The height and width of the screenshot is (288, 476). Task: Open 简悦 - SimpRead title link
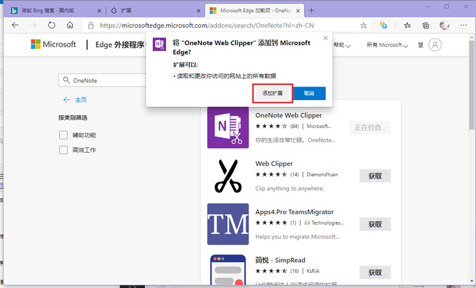click(280, 260)
